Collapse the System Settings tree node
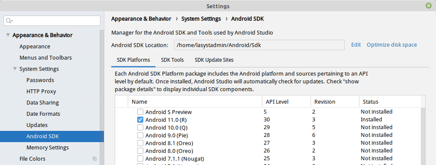 [15, 69]
